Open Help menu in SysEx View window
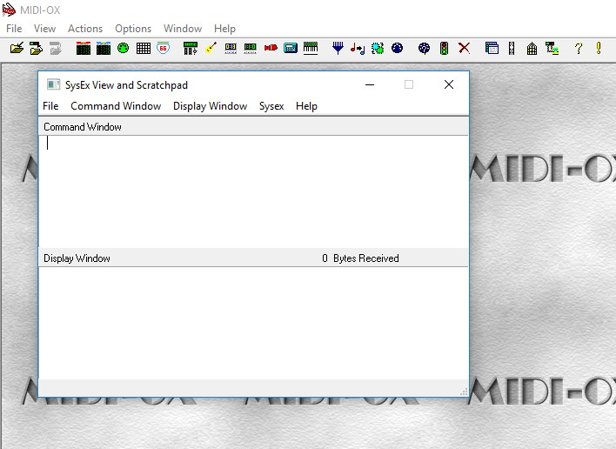 point(307,106)
